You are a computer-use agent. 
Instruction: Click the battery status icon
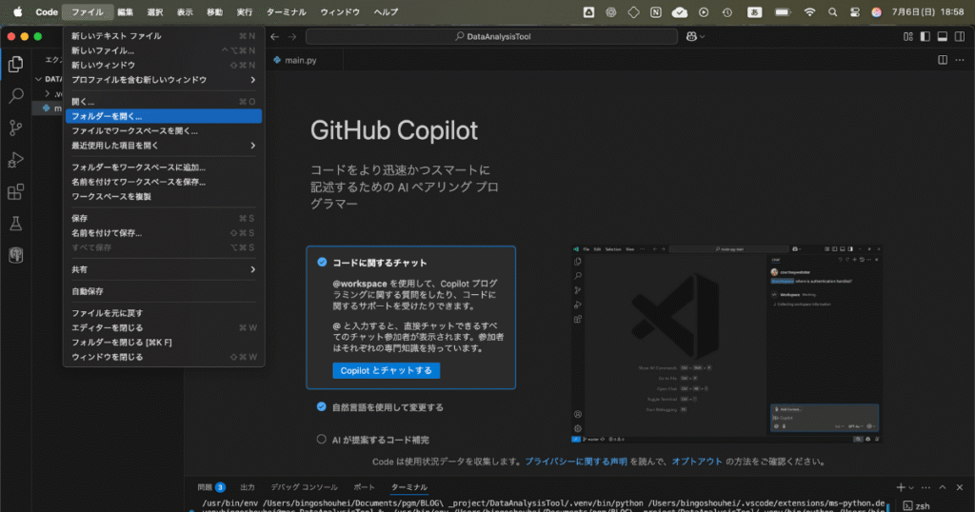(x=783, y=11)
